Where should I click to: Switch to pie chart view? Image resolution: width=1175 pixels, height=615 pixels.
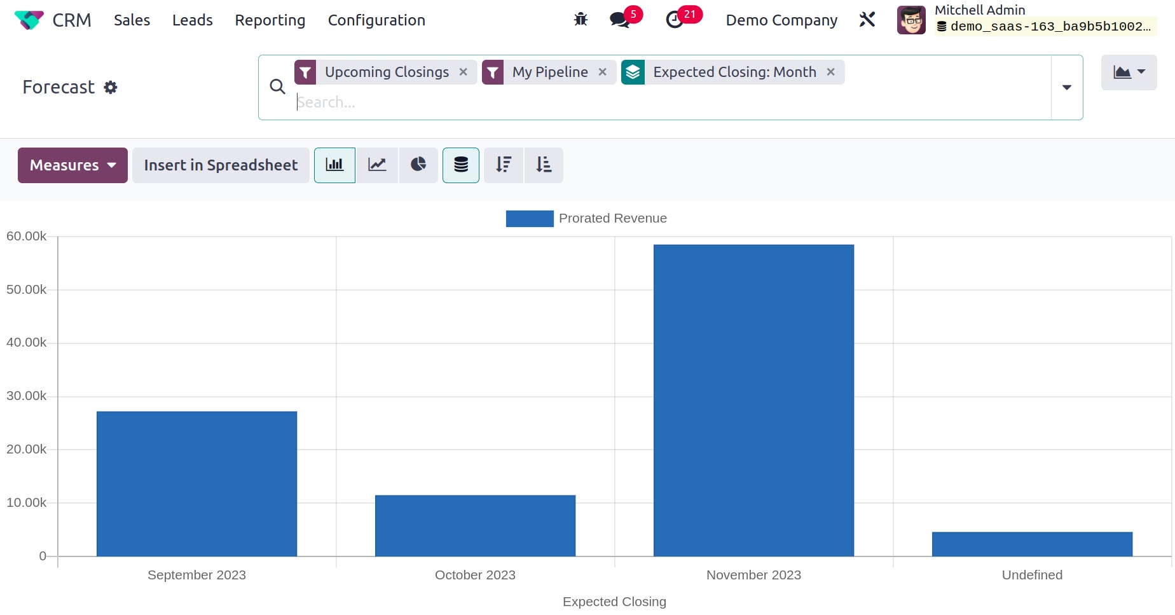(x=418, y=165)
